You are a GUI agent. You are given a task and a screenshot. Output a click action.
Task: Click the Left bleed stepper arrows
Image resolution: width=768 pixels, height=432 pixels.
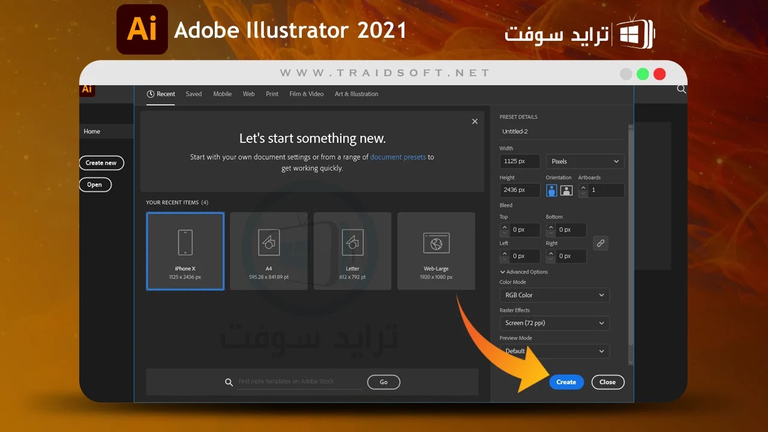(x=504, y=256)
